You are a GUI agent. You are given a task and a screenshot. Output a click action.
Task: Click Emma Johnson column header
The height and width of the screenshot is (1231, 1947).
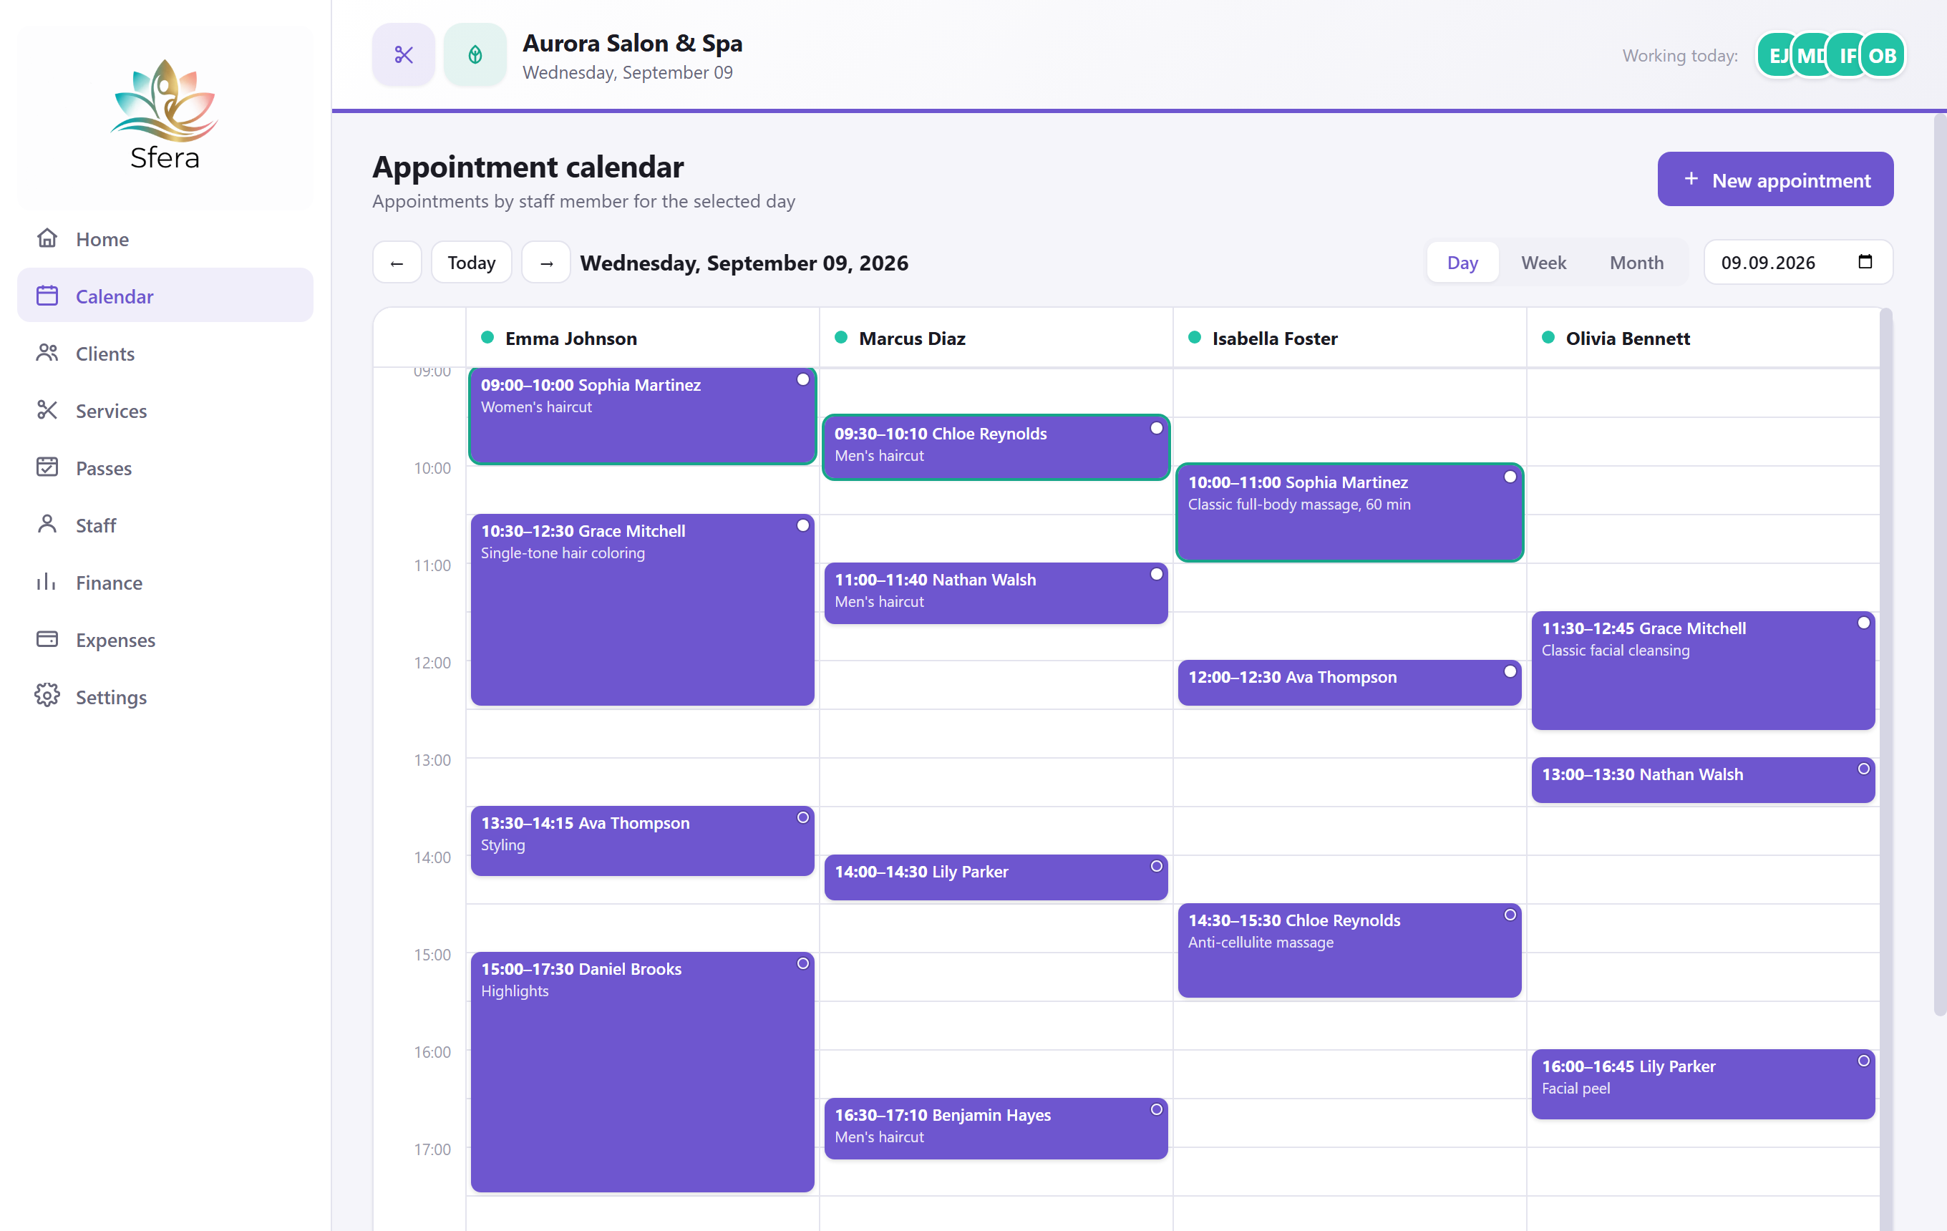coord(642,338)
